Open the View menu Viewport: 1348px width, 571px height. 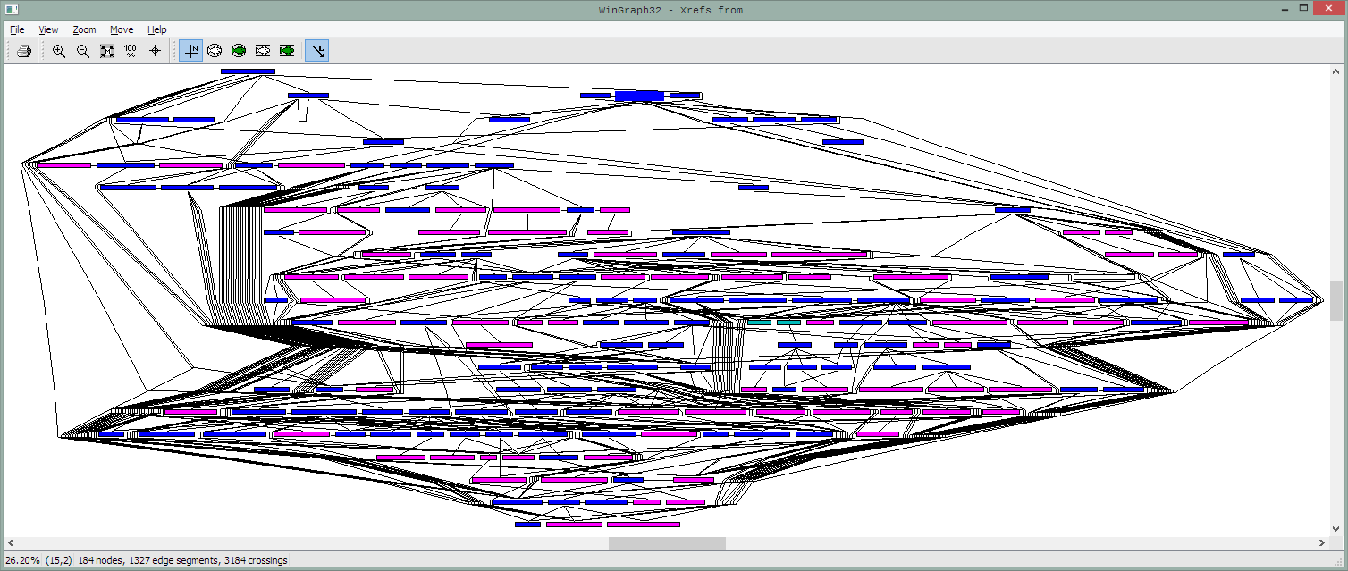[x=48, y=29]
